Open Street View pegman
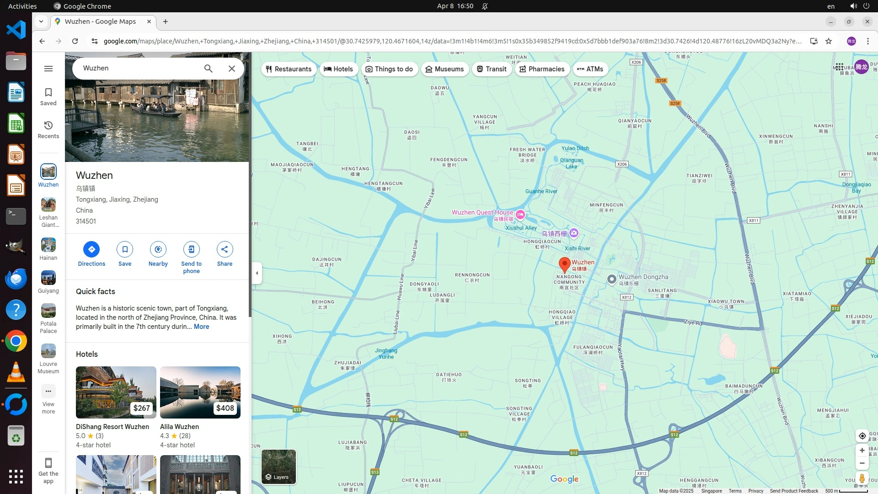878x494 pixels. (862, 478)
